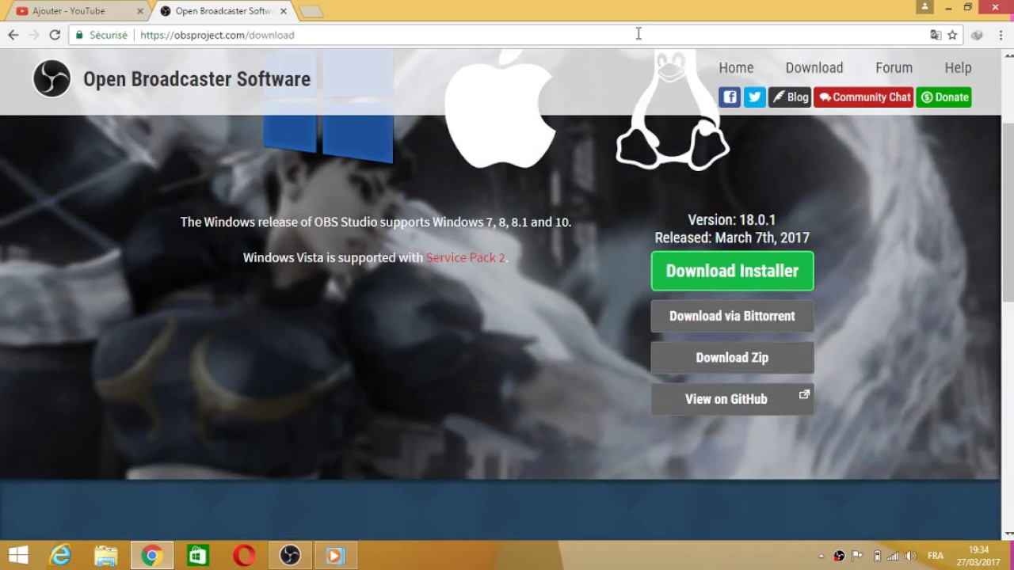
Task: Click the green Donate button
Action: click(x=944, y=97)
